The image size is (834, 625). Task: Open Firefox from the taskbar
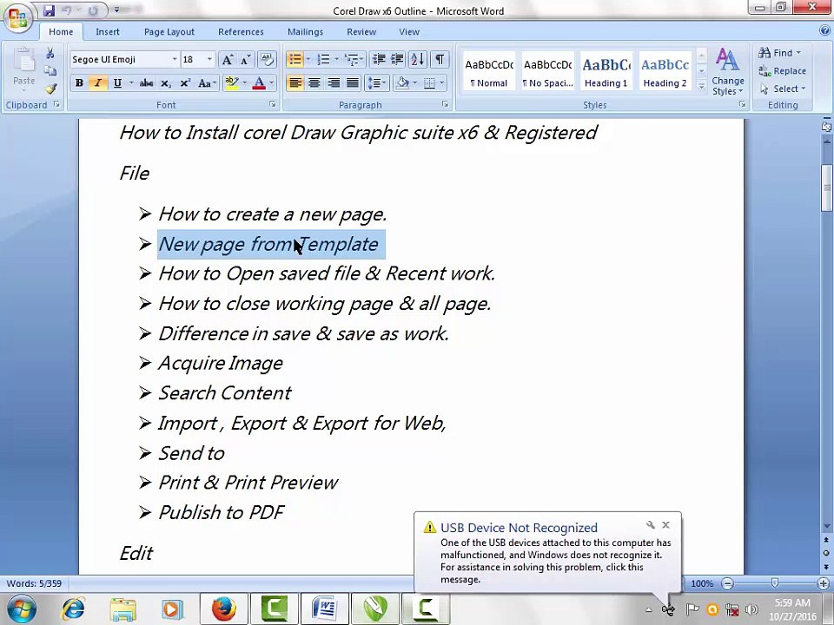224,609
